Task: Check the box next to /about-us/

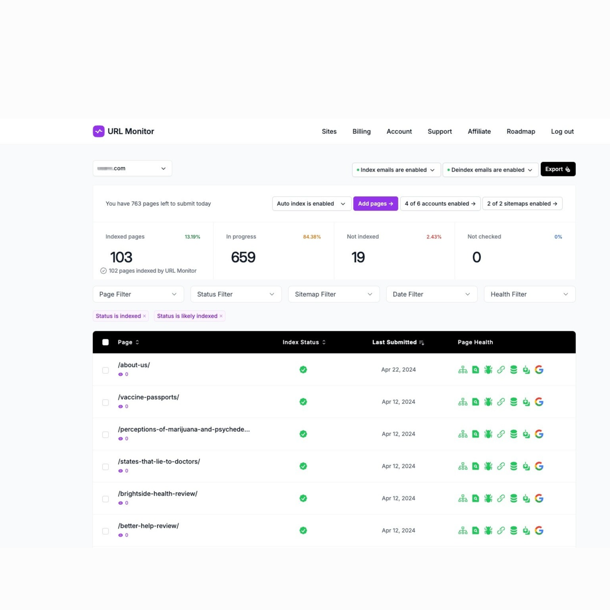Action: point(106,371)
